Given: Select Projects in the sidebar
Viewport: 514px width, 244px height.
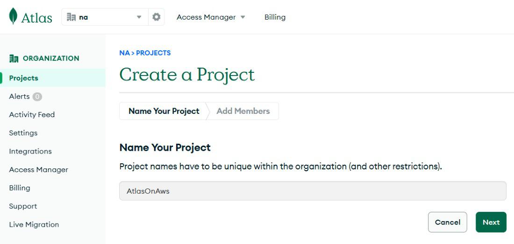Looking at the screenshot, I should 24,78.
